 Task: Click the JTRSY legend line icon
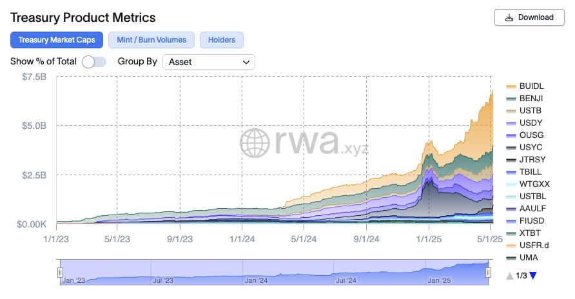click(511, 160)
